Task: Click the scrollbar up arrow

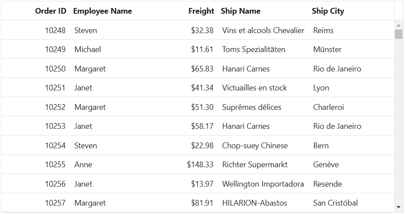Action: [398, 25]
